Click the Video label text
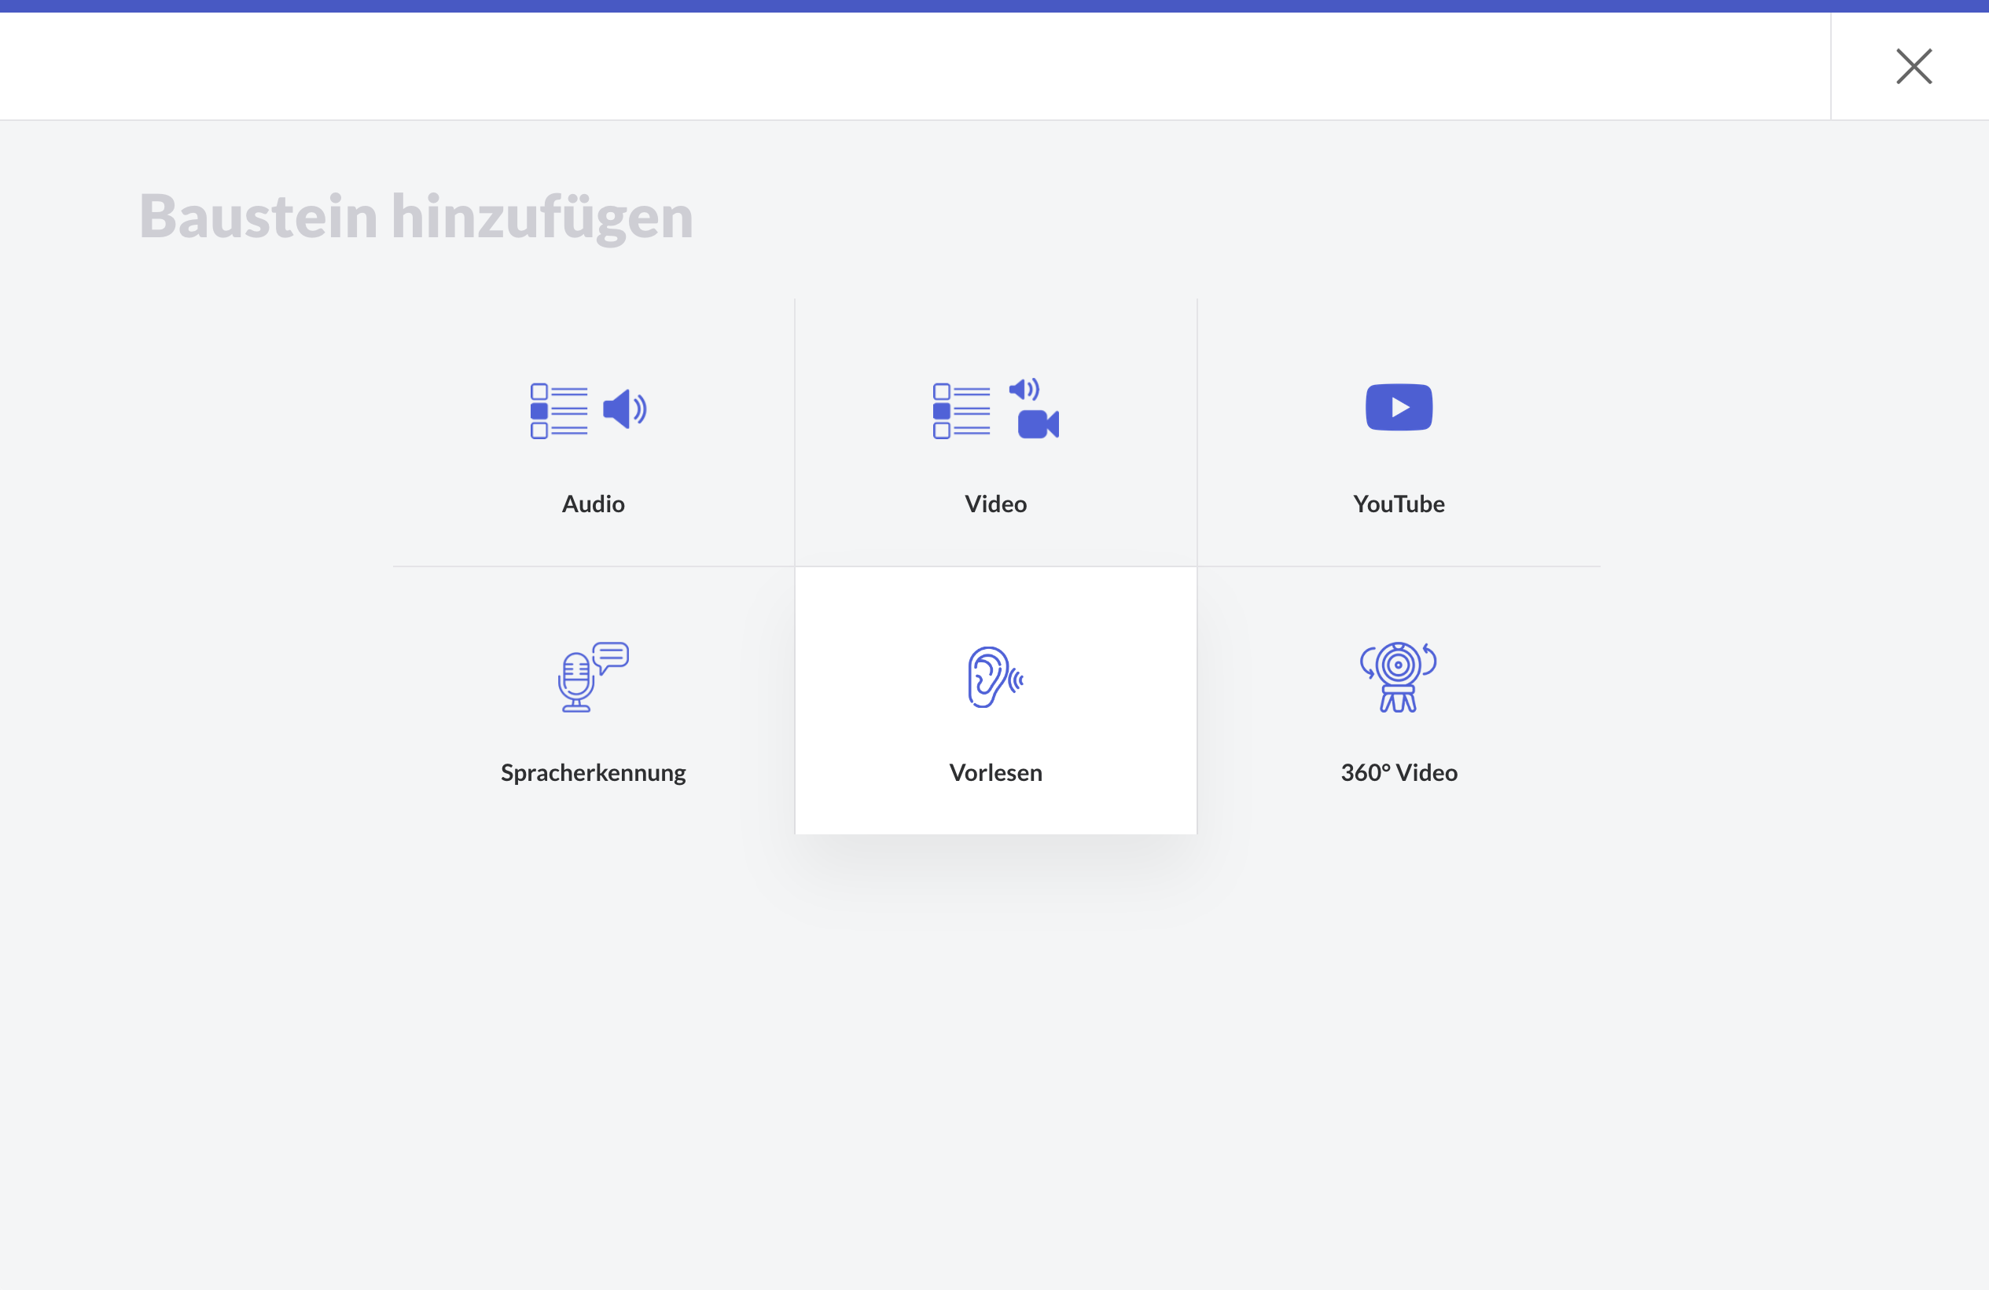 point(995,504)
